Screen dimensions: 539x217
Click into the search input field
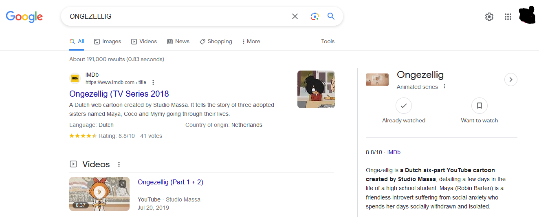click(x=175, y=17)
